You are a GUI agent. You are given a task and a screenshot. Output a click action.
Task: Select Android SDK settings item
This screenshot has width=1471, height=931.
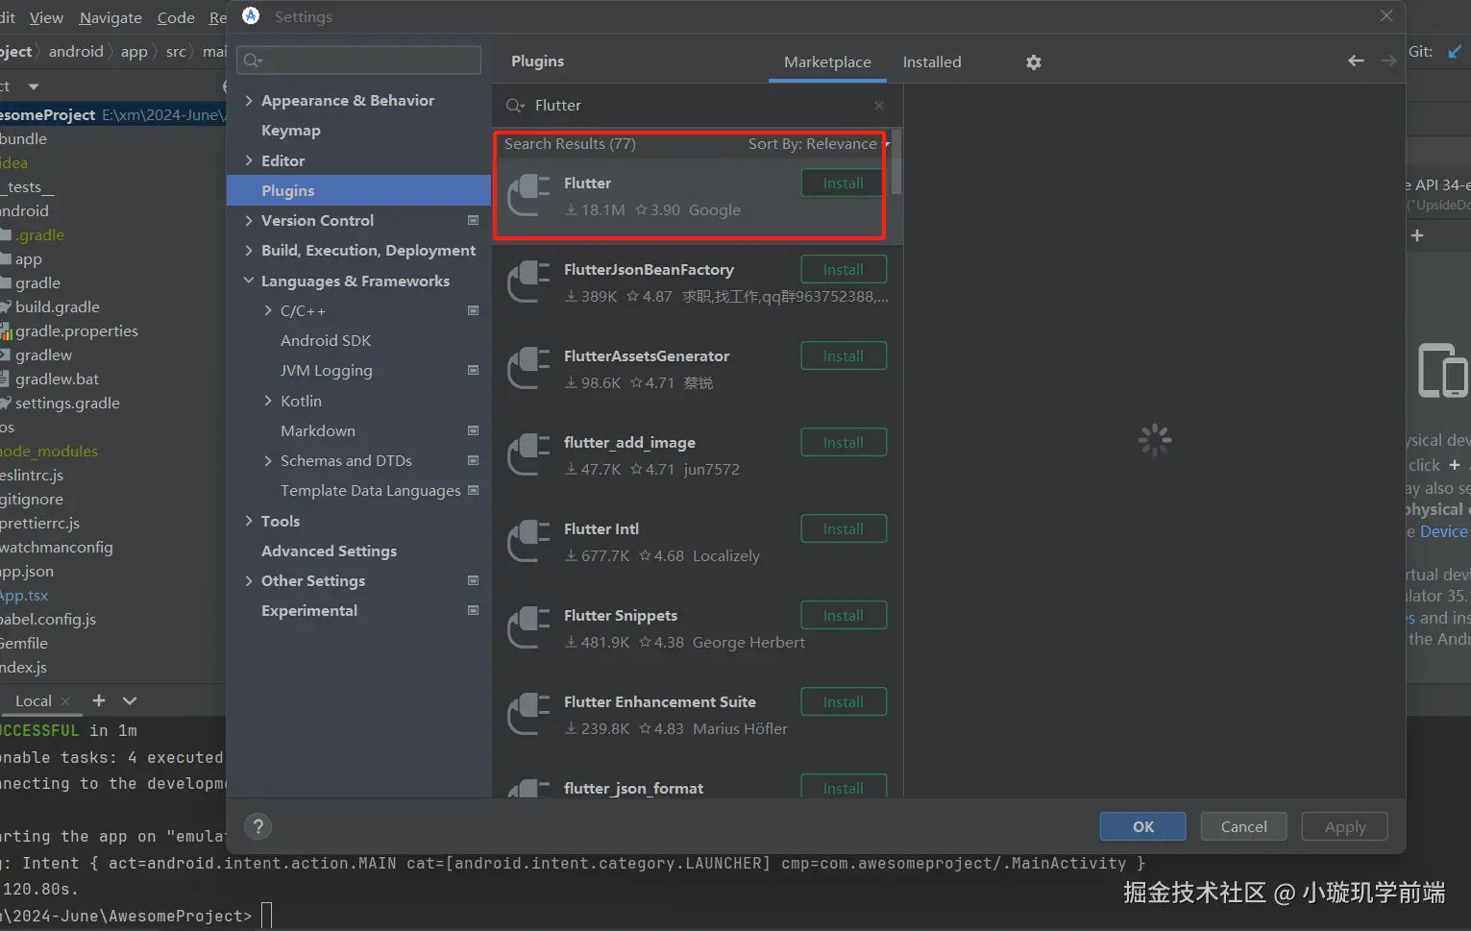tap(326, 340)
